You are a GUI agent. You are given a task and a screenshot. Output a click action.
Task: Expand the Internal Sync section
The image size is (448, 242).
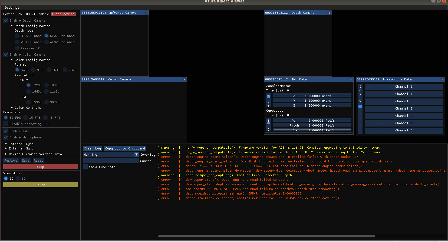pyautogui.click(x=6, y=144)
